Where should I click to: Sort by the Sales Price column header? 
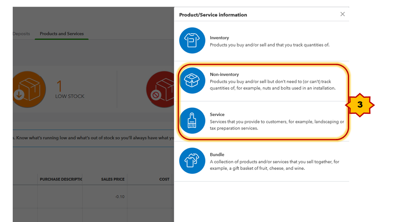113,179
